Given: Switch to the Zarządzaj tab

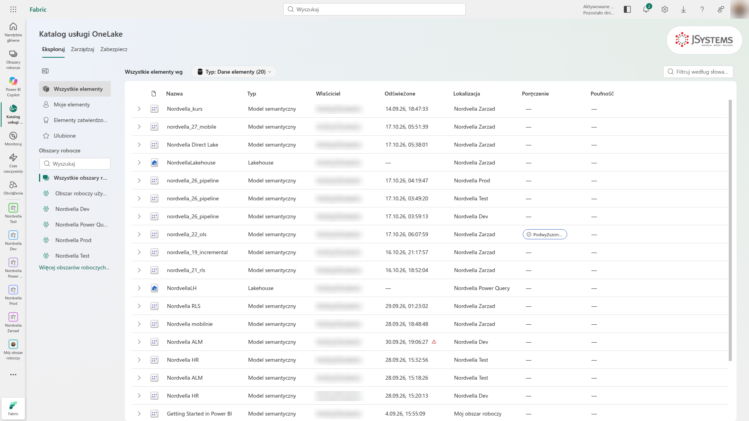Looking at the screenshot, I should click(83, 49).
